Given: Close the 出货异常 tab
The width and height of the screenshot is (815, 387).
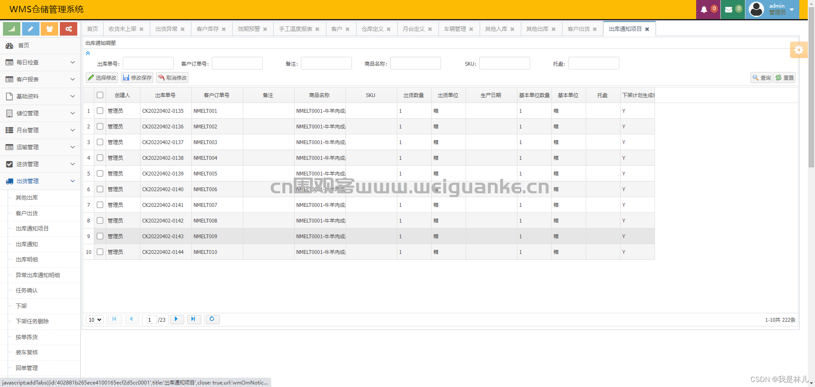Looking at the screenshot, I should pyautogui.click(x=183, y=29).
